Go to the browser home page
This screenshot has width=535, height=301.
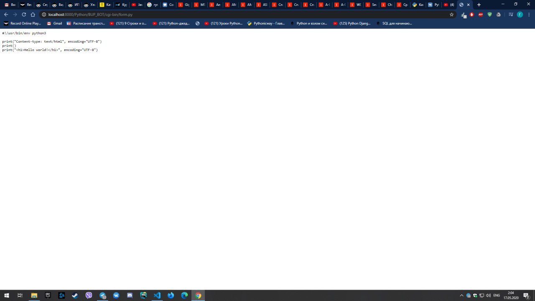(33, 14)
